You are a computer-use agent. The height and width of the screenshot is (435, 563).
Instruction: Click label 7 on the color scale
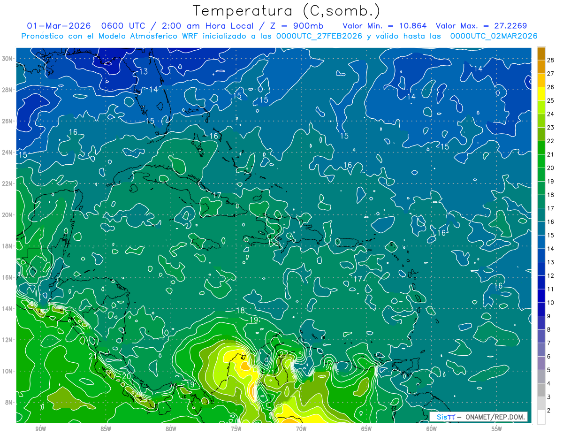point(549,343)
